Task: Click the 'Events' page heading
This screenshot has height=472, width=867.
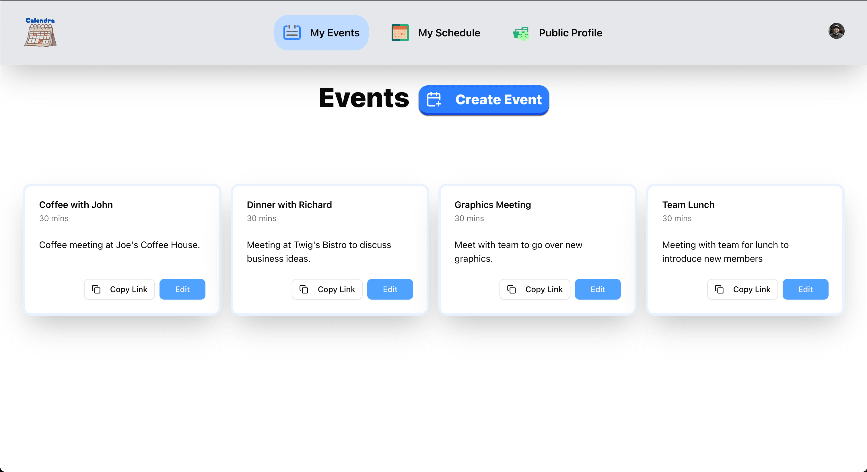Action: click(x=364, y=98)
